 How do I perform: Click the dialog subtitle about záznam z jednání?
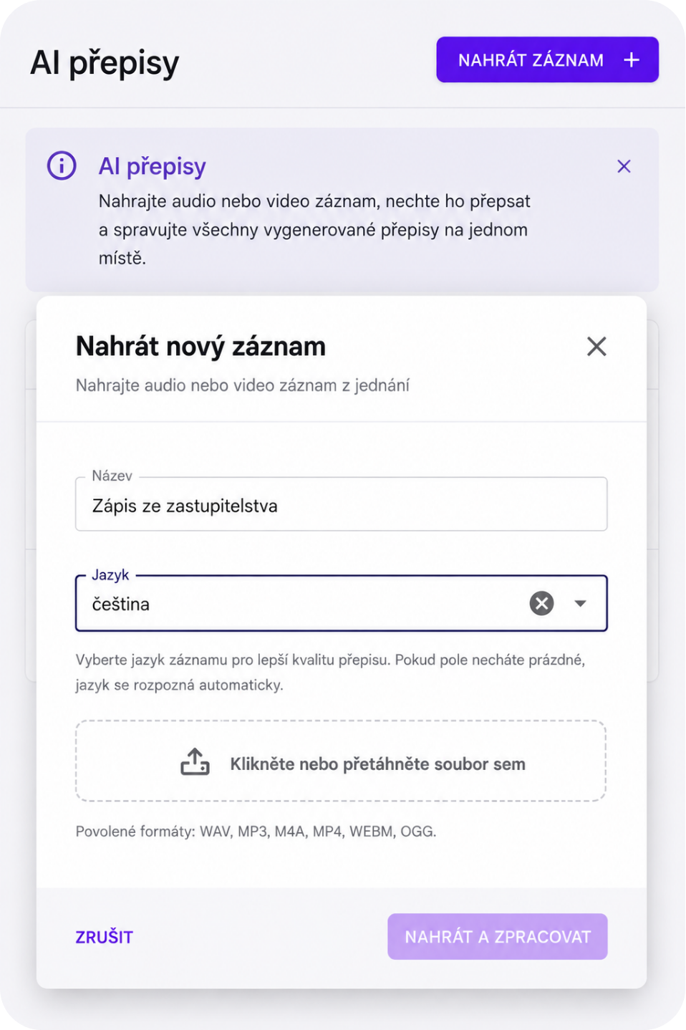(243, 385)
